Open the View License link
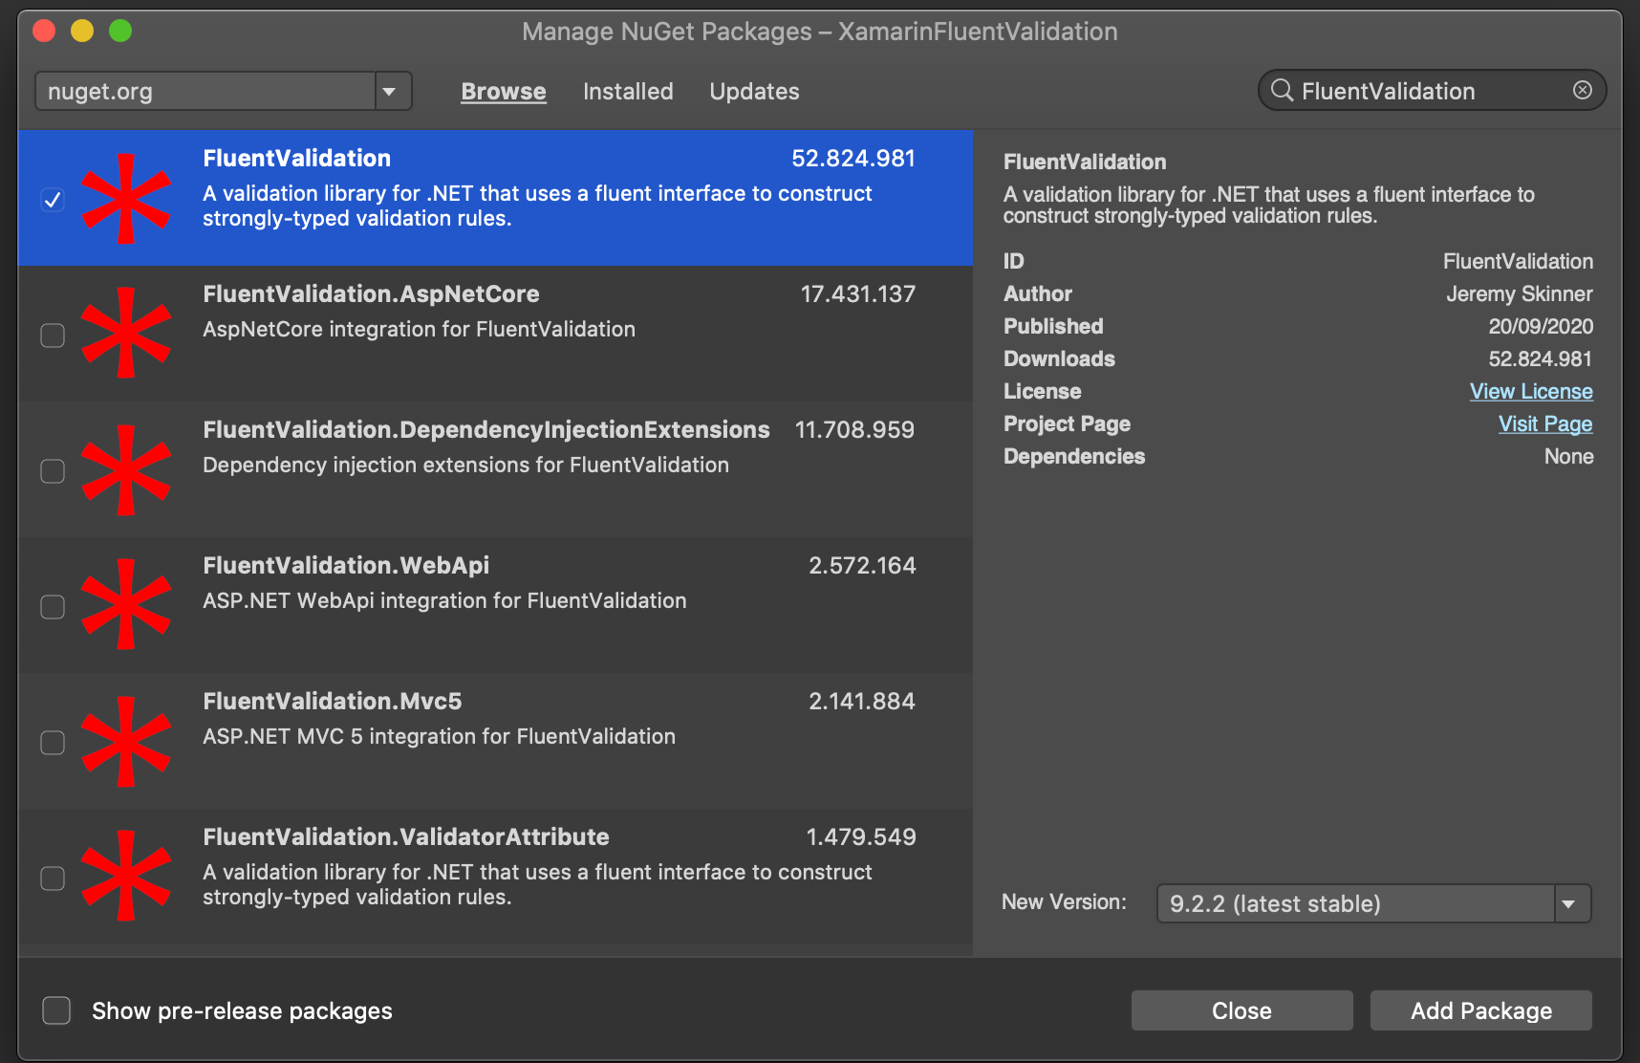 coord(1531,391)
